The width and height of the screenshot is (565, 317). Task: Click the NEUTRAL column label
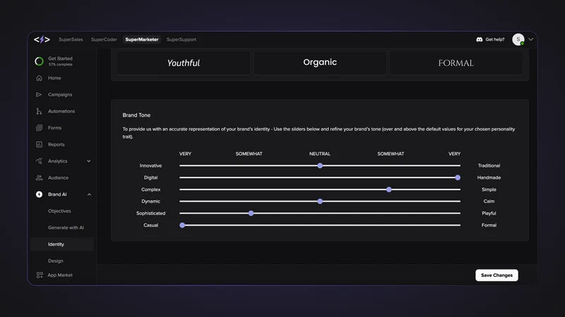pyautogui.click(x=320, y=154)
